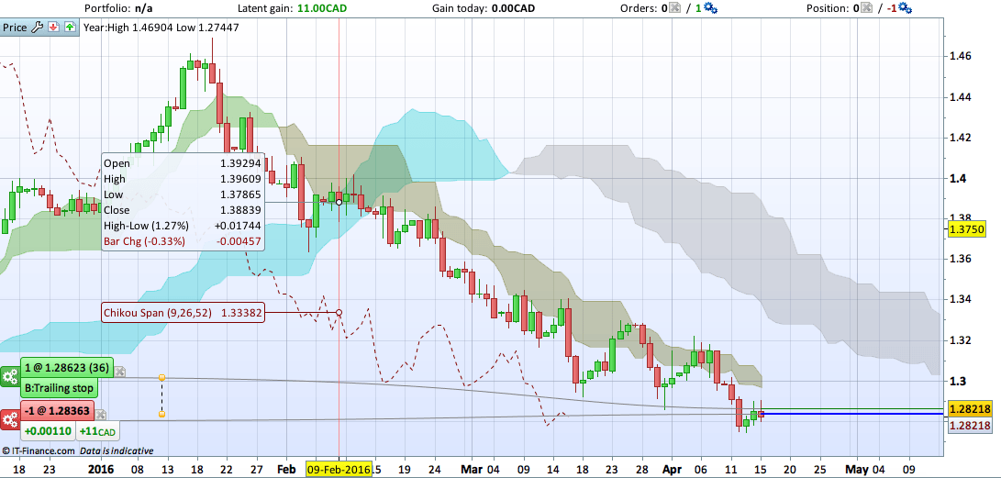Click the 1 @ 1.28623 (36) order label
Screen dimensions: 1001x478
(67, 368)
